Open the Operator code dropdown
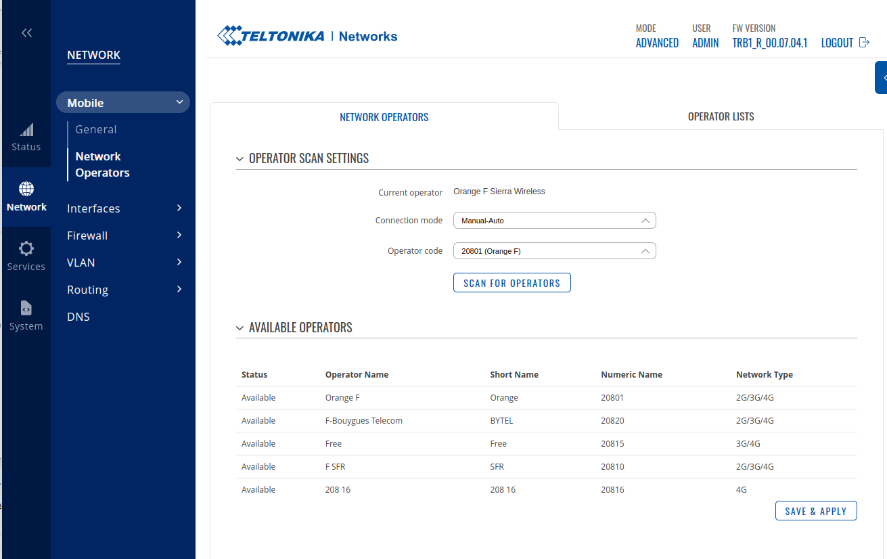887x559 pixels. click(555, 251)
